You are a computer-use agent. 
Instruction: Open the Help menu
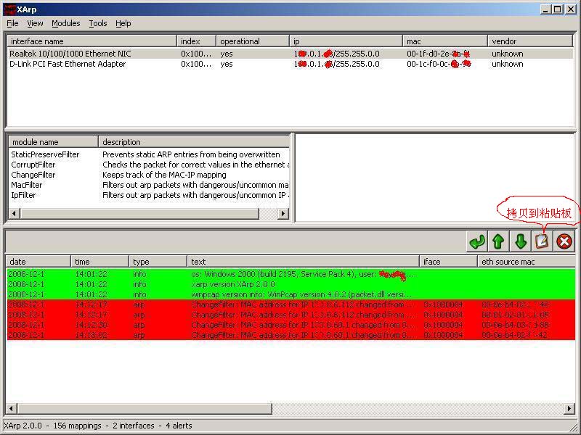pyautogui.click(x=123, y=23)
